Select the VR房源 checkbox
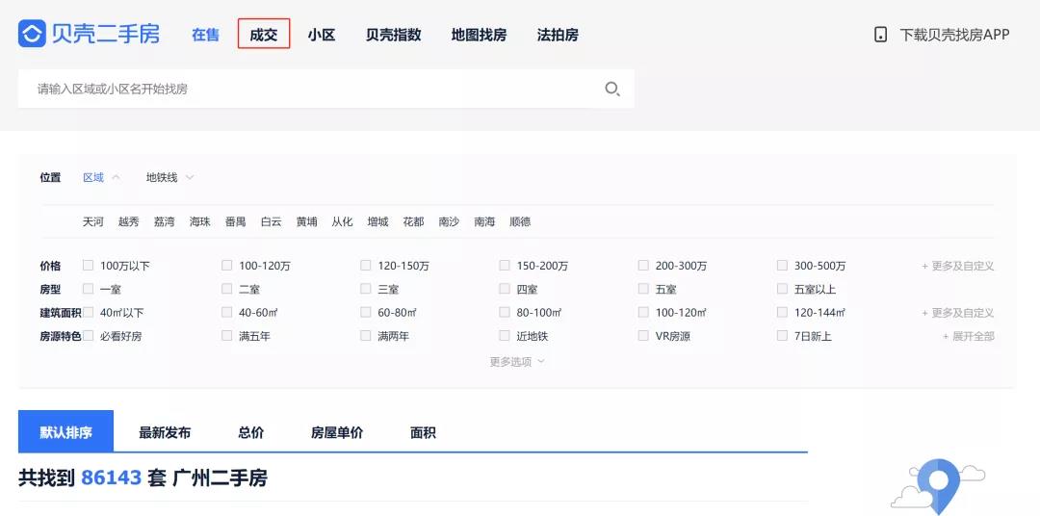This screenshot has width=1040, height=516. pyautogui.click(x=643, y=336)
